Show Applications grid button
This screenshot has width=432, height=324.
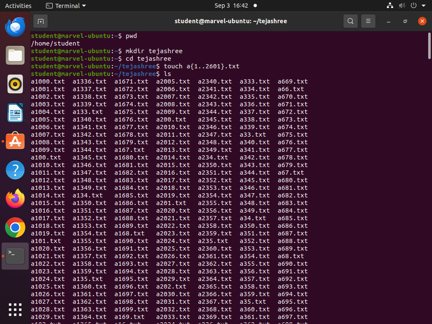coord(15,310)
